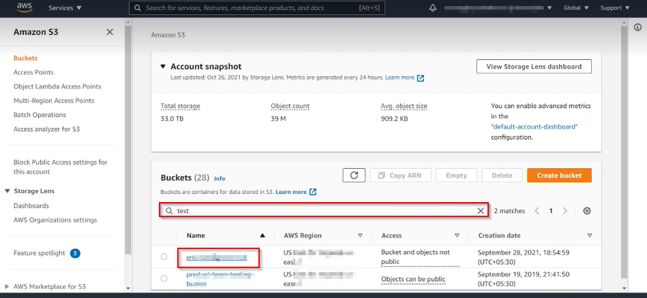
Task: Select the radio button for first bucket
Action: point(164,257)
